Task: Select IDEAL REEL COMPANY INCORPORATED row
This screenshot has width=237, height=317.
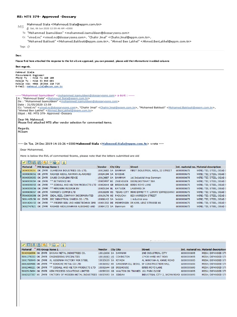Action: tap(124, 196)
